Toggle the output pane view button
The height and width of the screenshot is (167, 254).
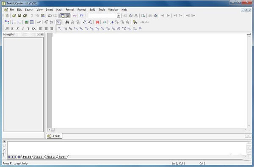point(68,16)
